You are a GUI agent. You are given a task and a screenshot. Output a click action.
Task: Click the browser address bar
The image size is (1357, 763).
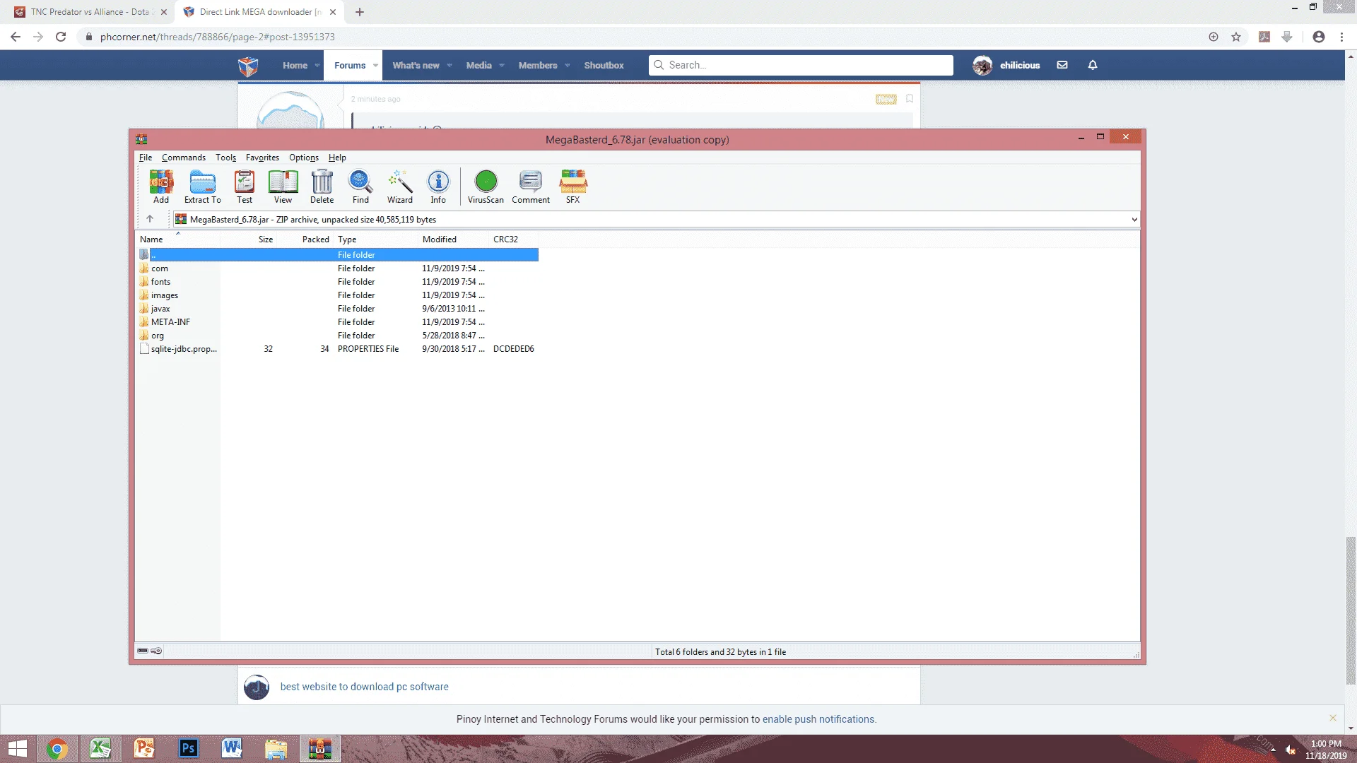click(x=636, y=37)
